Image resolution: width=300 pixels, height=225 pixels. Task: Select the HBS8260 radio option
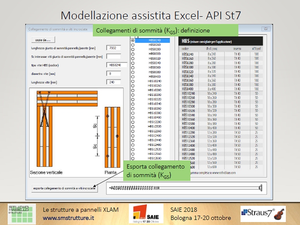133,45
